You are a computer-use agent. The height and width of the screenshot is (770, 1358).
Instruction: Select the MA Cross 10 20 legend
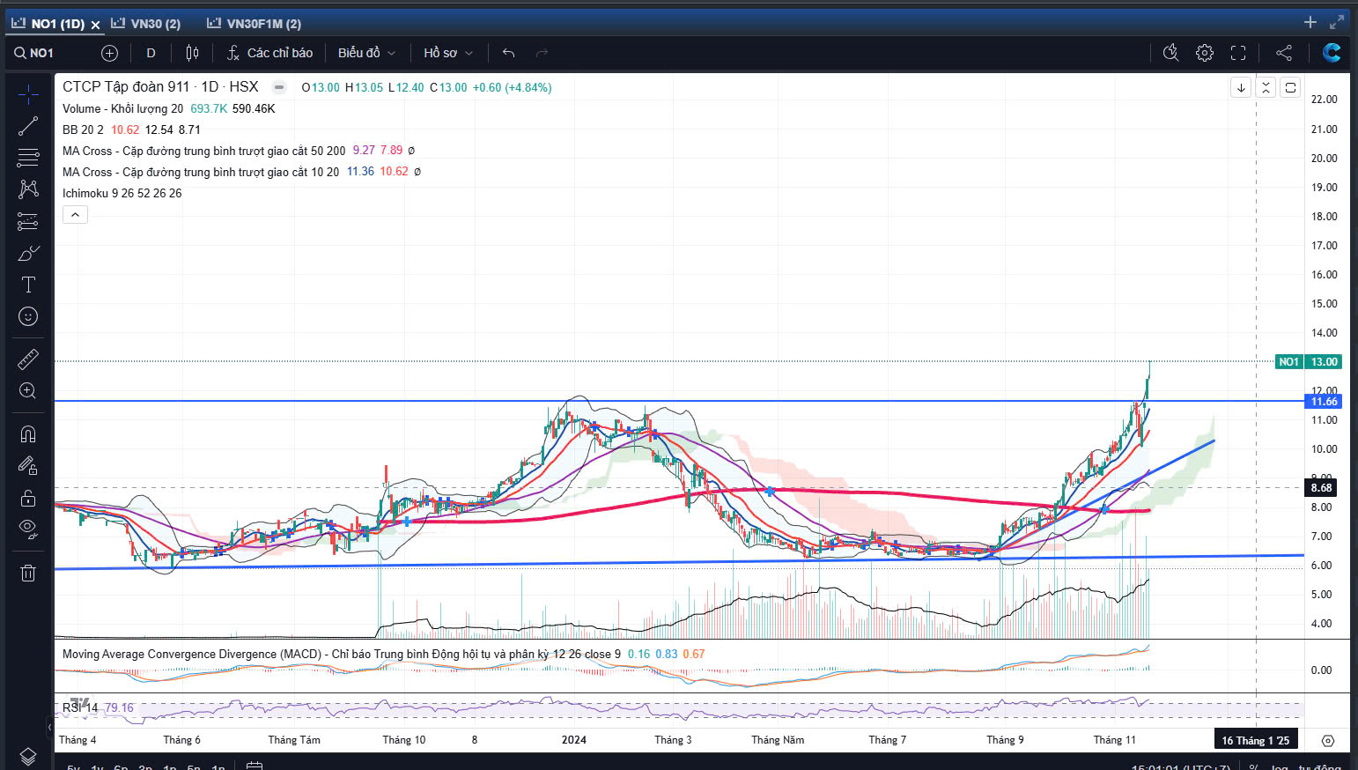(201, 172)
